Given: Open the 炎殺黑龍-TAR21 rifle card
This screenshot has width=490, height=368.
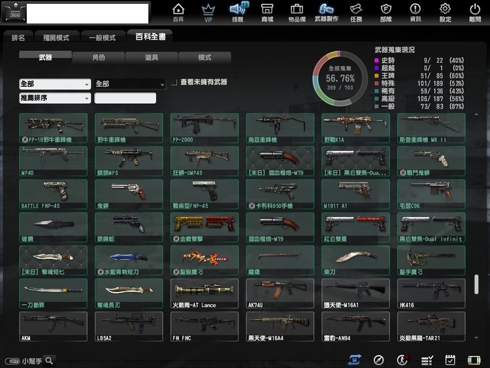Looking at the screenshot, I should 431,326.
